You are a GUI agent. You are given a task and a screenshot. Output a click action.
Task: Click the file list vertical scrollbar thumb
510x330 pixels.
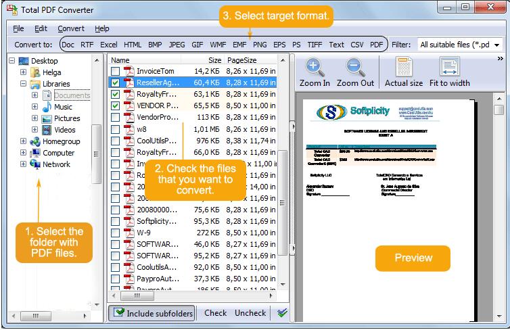tap(282, 202)
